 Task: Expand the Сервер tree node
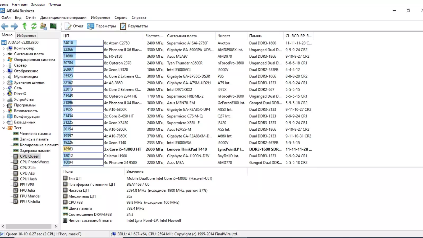coord(4,65)
